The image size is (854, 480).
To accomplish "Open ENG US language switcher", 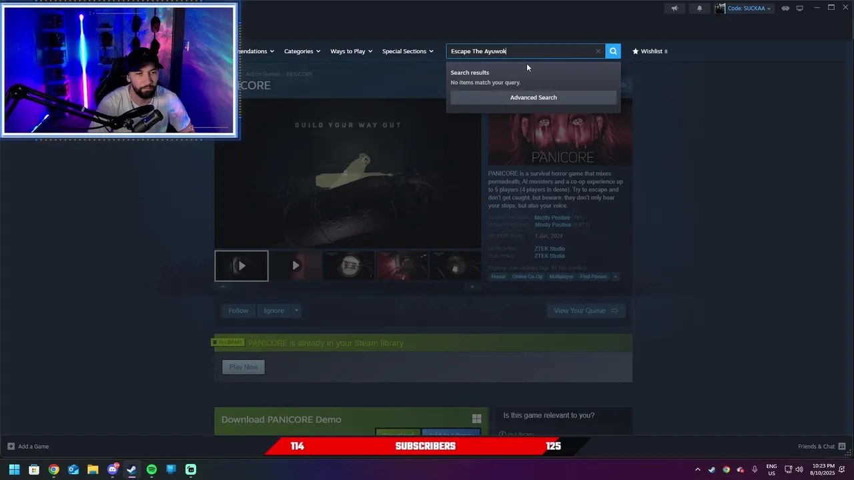I will pyautogui.click(x=771, y=469).
